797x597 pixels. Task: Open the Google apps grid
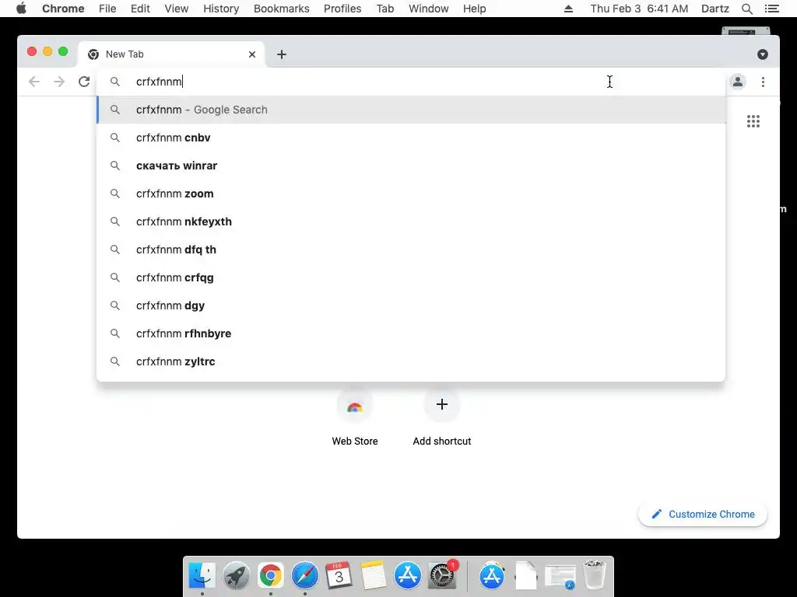(x=753, y=121)
